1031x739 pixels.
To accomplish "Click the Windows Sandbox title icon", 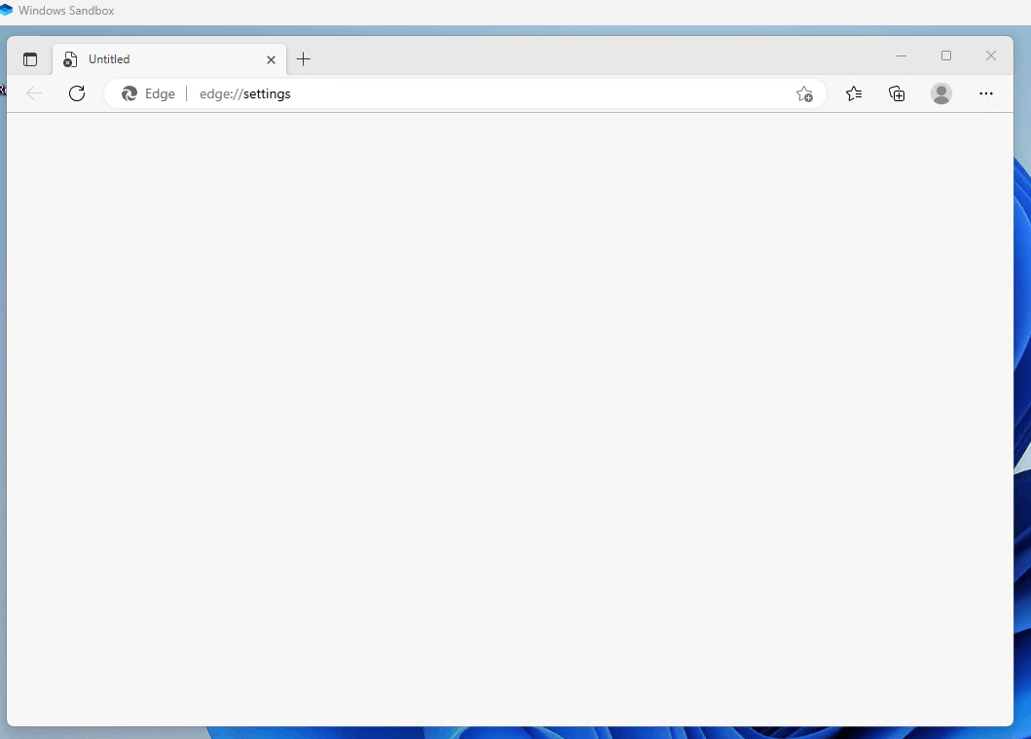I will point(7,10).
